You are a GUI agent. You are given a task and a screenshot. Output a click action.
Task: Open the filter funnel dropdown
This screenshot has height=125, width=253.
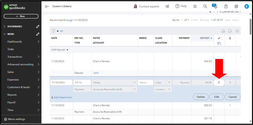tap(54, 31)
